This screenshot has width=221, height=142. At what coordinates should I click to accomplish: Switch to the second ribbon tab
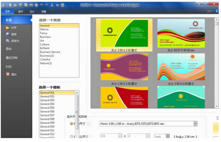[21, 11]
